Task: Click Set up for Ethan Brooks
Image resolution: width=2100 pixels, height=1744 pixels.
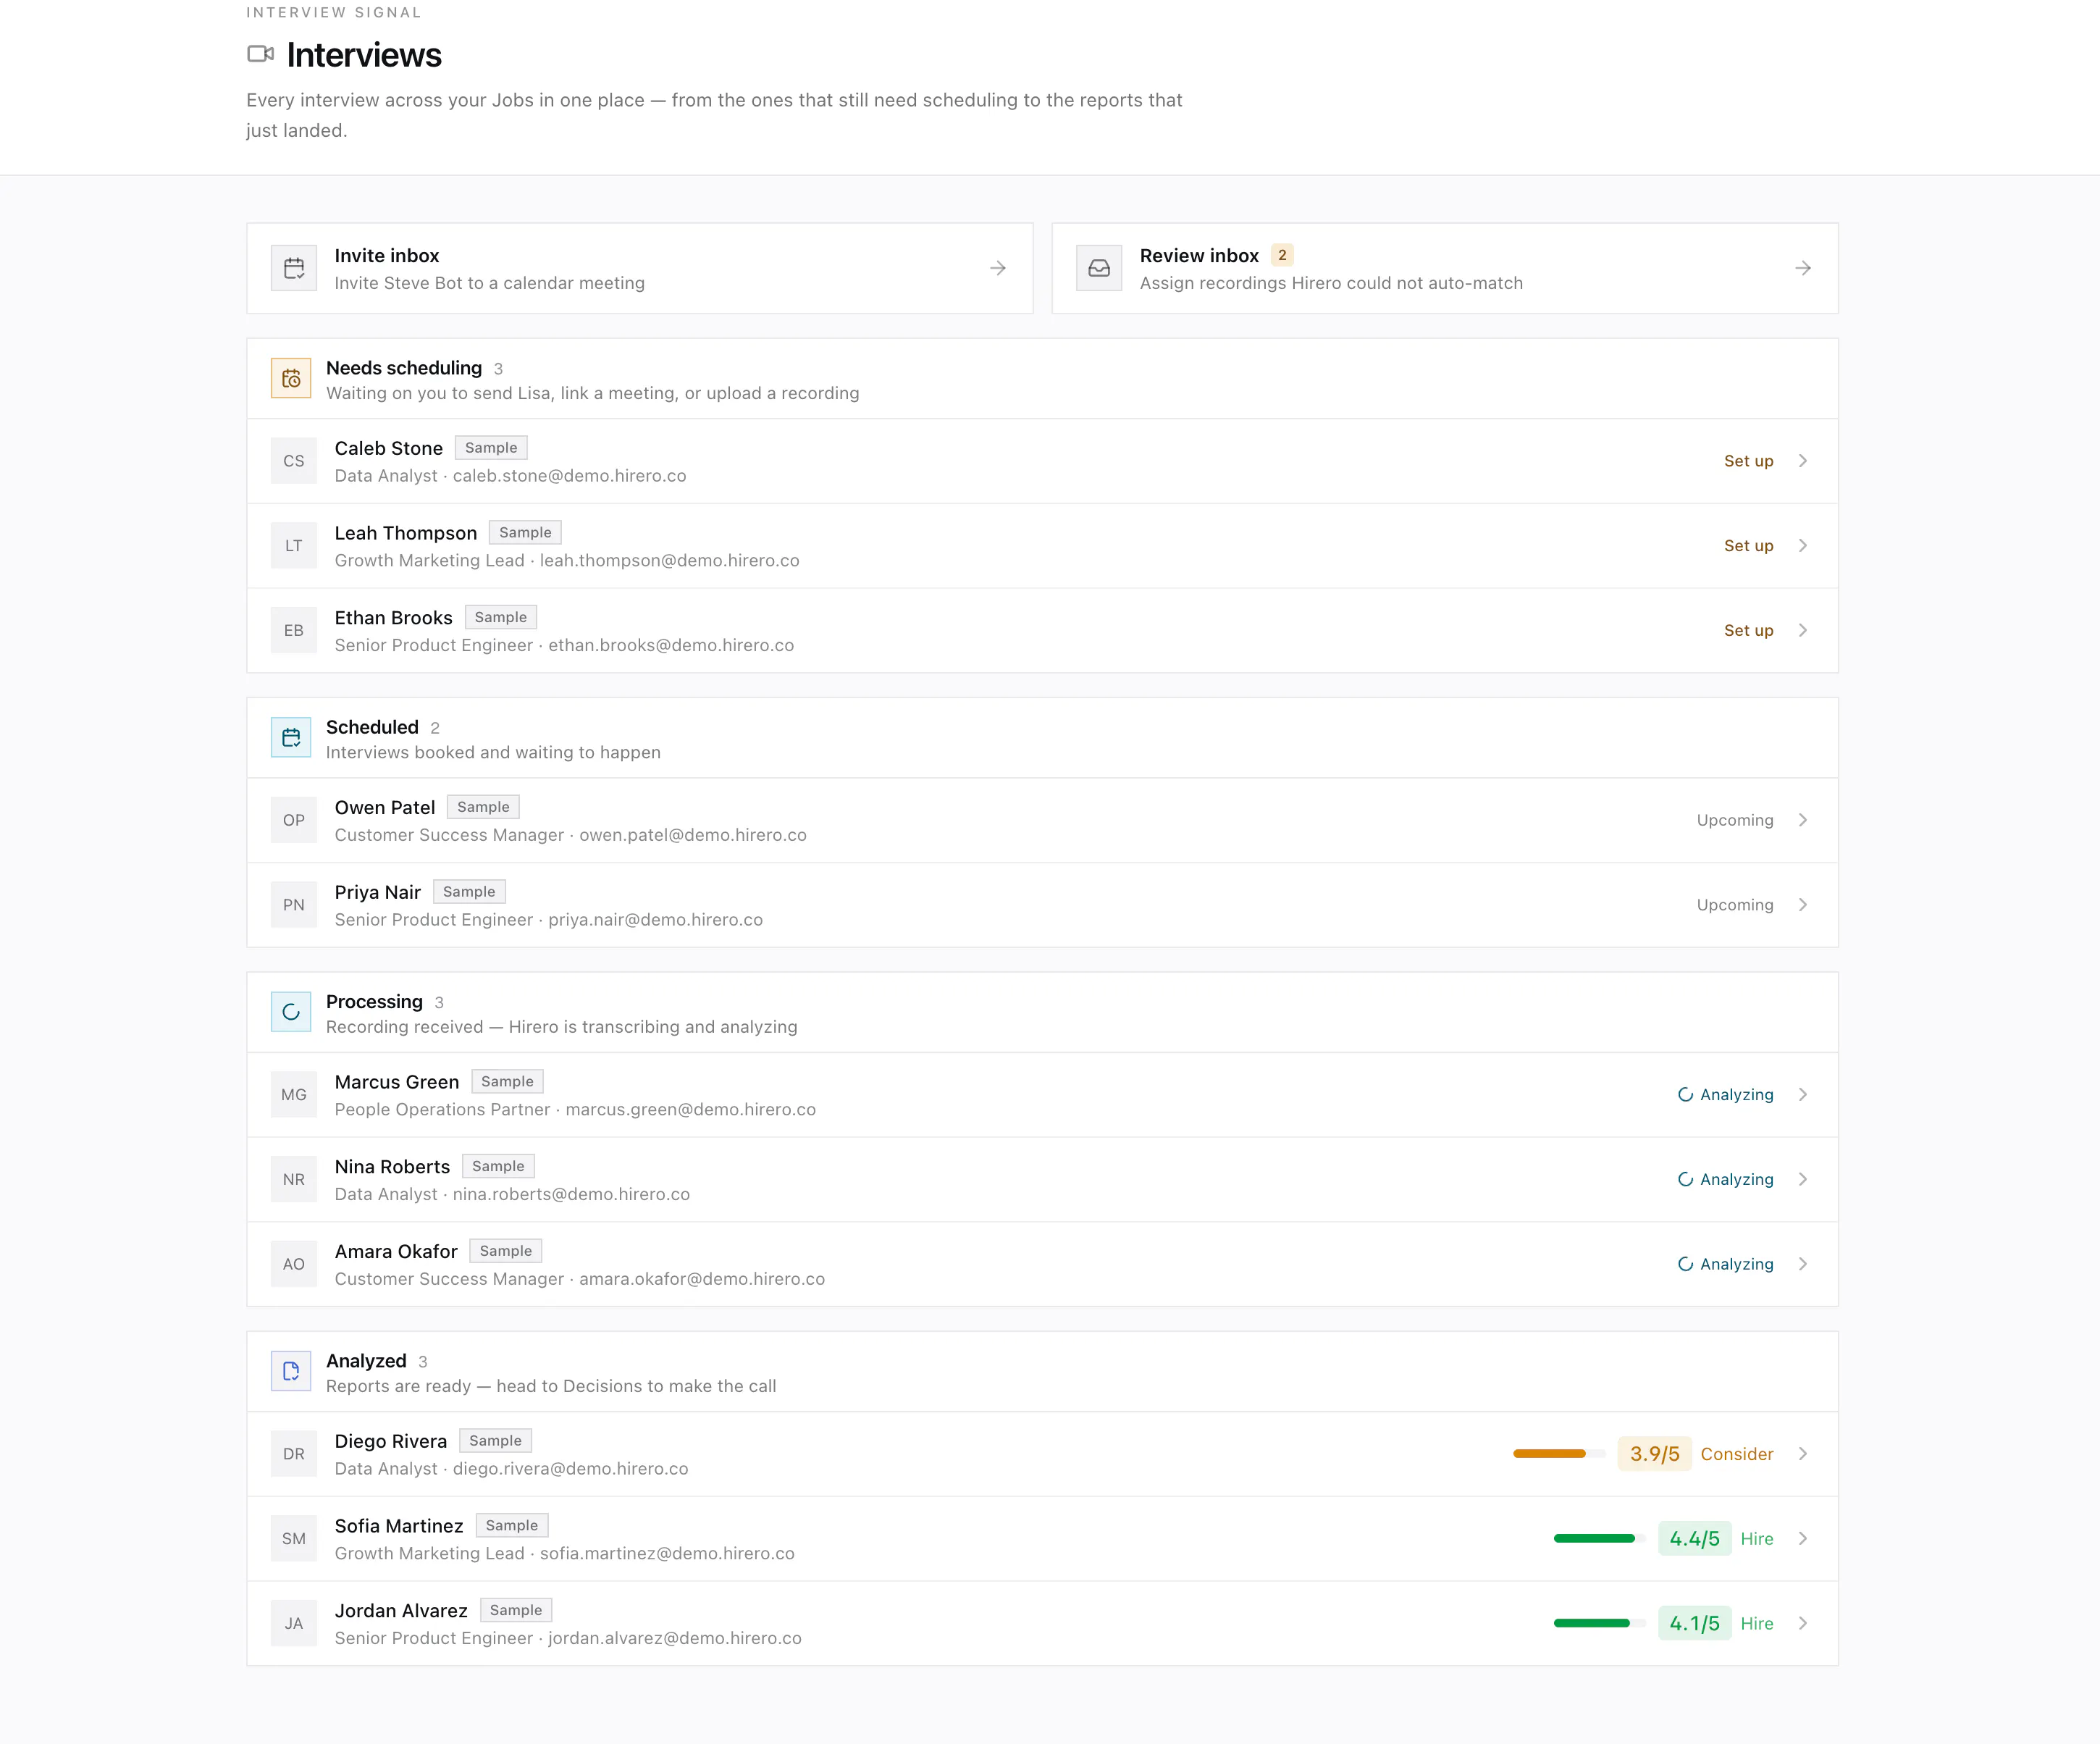Action: [x=1748, y=630]
